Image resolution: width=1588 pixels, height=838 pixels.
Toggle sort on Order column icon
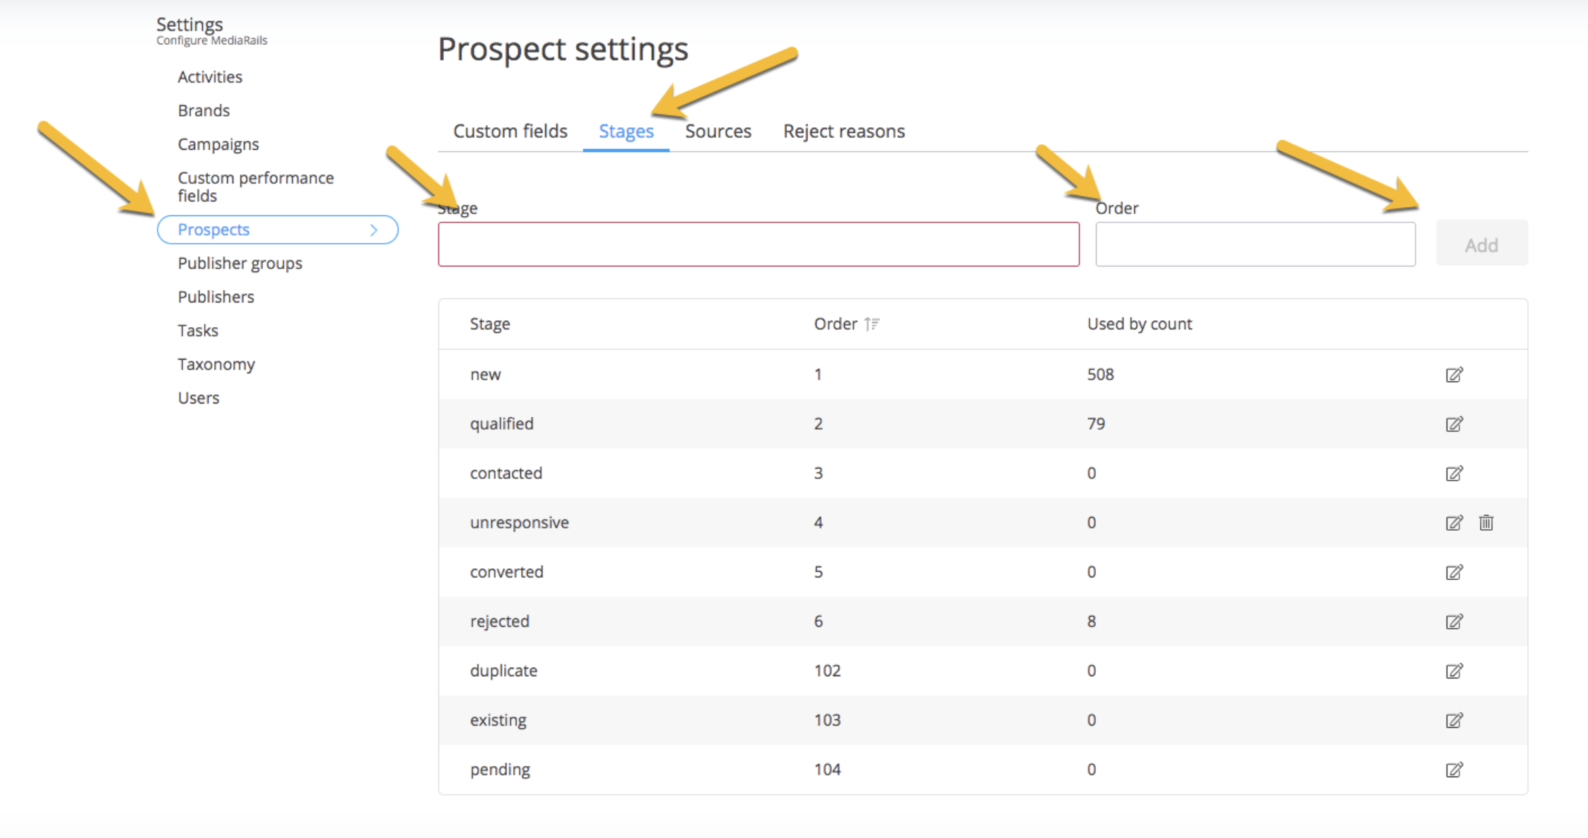pos(872,324)
